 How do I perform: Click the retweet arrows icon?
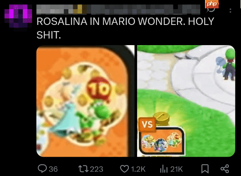pos(83,169)
